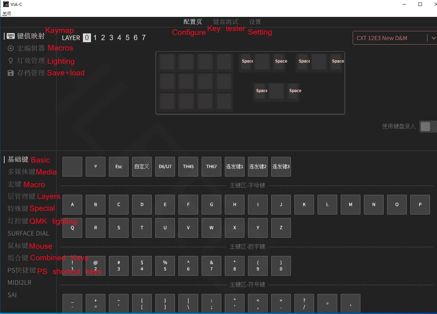
Task: Expand the device list chevron arrow
Action: pos(433,38)
